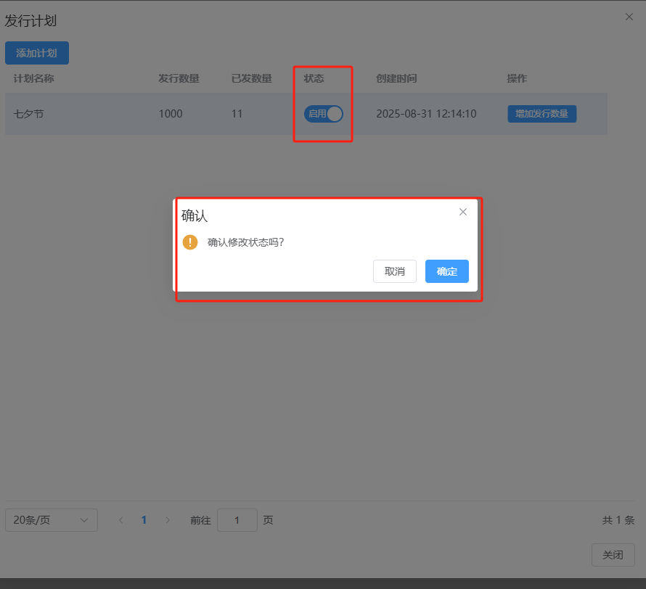Dismiss the 确认 dialog using its X icon

(463, 212)
